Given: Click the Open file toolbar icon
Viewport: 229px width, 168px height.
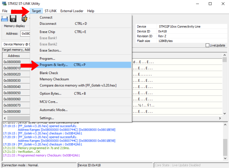Looking at the screenshot, I should tap(5, 19).
